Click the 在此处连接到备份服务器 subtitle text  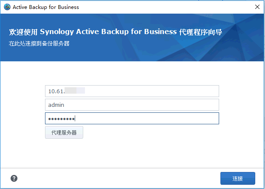(39, 43)
